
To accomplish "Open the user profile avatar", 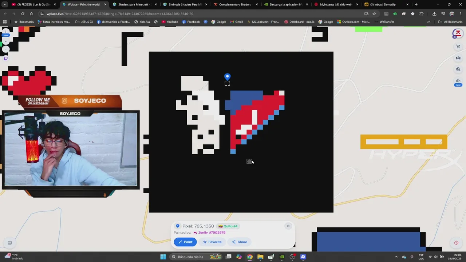I will point(458,33).
